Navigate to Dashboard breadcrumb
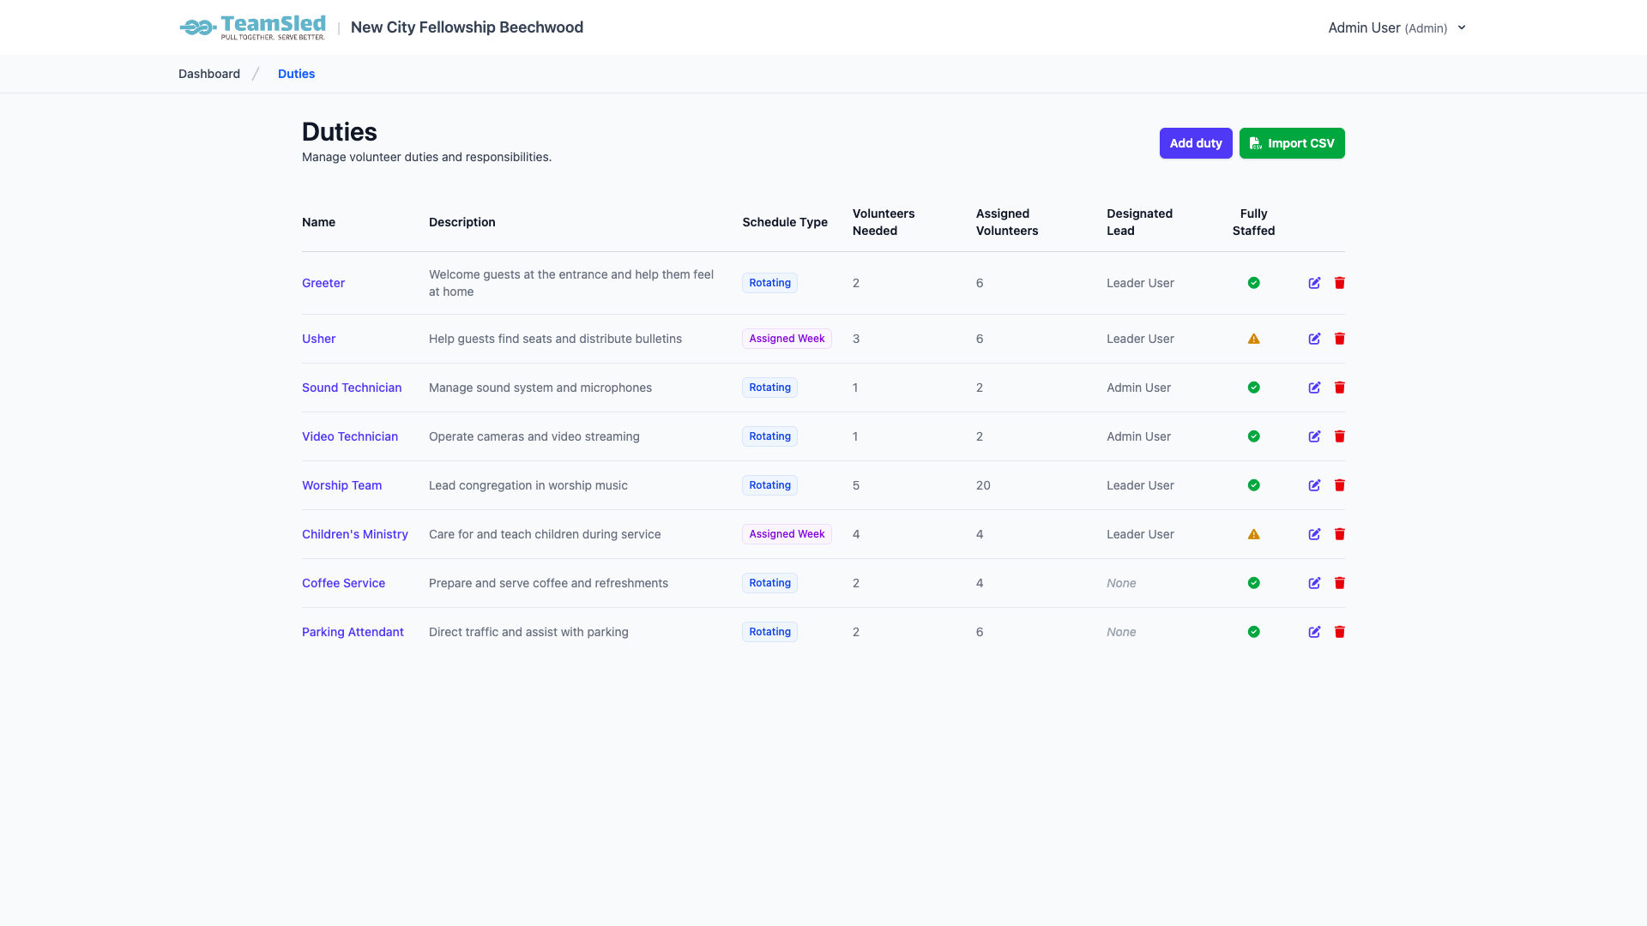The height and width of the screenshot is (926, 1647). (x=208, y=74)
